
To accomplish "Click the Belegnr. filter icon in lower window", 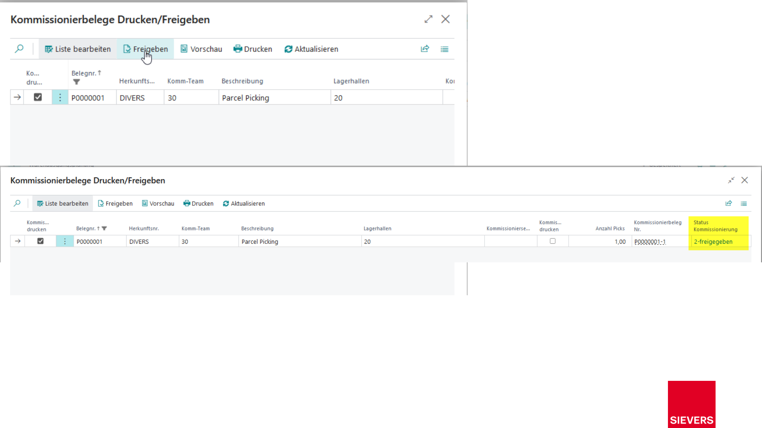I will click(x=104, y=228).
